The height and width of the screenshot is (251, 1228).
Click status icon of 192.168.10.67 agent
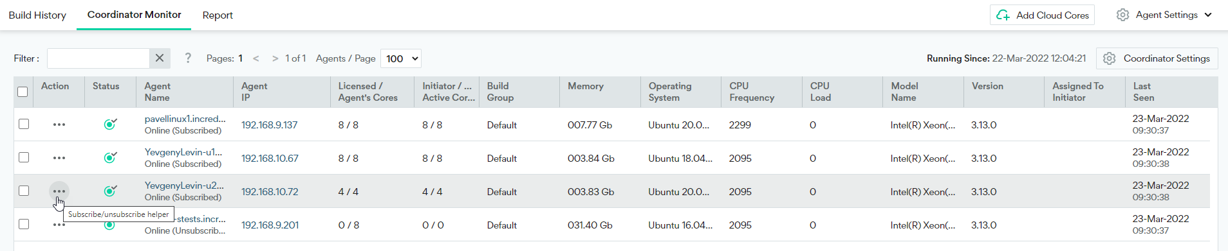[x=110, y=157]
